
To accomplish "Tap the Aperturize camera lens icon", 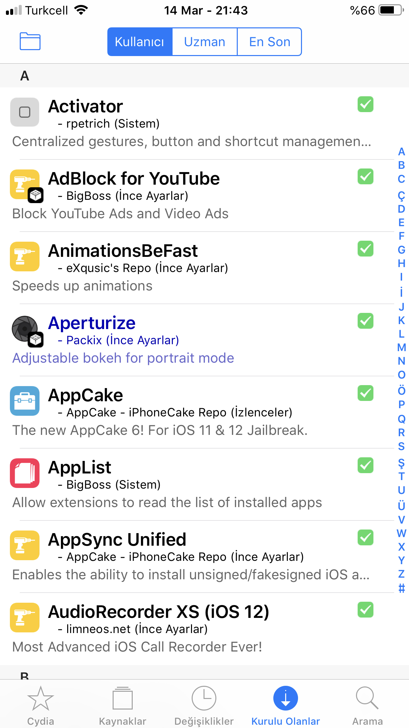I will click(25, 329).
